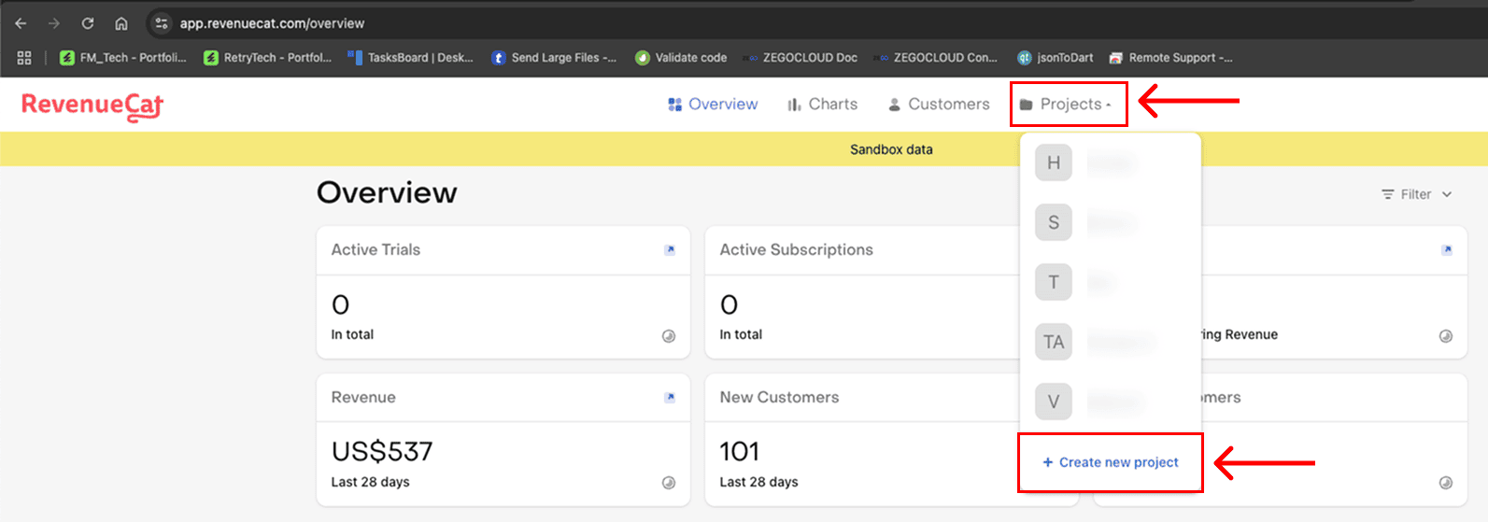The width and height of the screenshot is (1488, 522).
Task: Open the Revenue card chart link icon
Action: 669,398
